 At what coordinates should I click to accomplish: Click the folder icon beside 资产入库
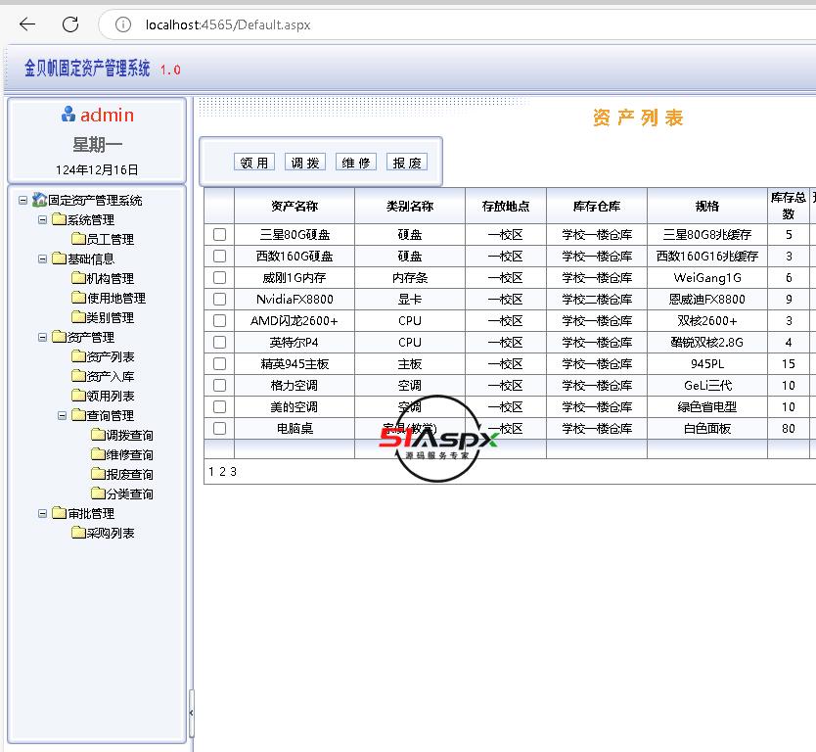point(78,376)
